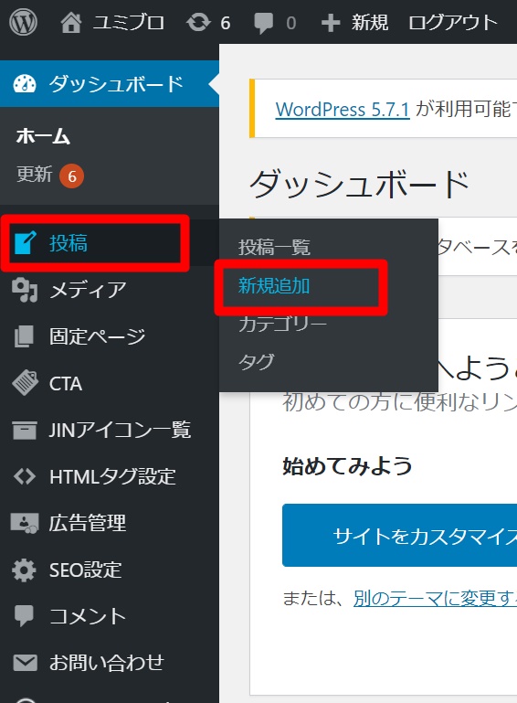Open the 別のテーマに変更 link
517x703 pixels.
pyautogui.click(x=435, y=598)
